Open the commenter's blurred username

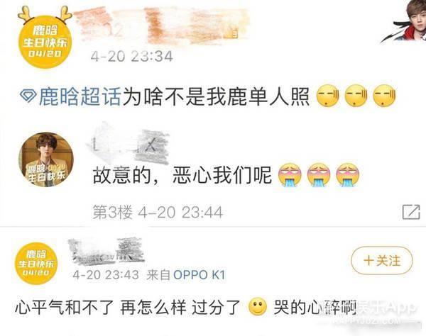[x=128, y=145]
